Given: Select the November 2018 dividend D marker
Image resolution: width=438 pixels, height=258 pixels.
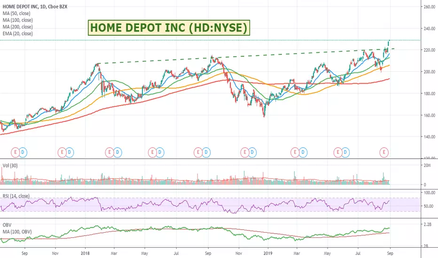Looking at the screenshot, I should click(x=252, y=152).
